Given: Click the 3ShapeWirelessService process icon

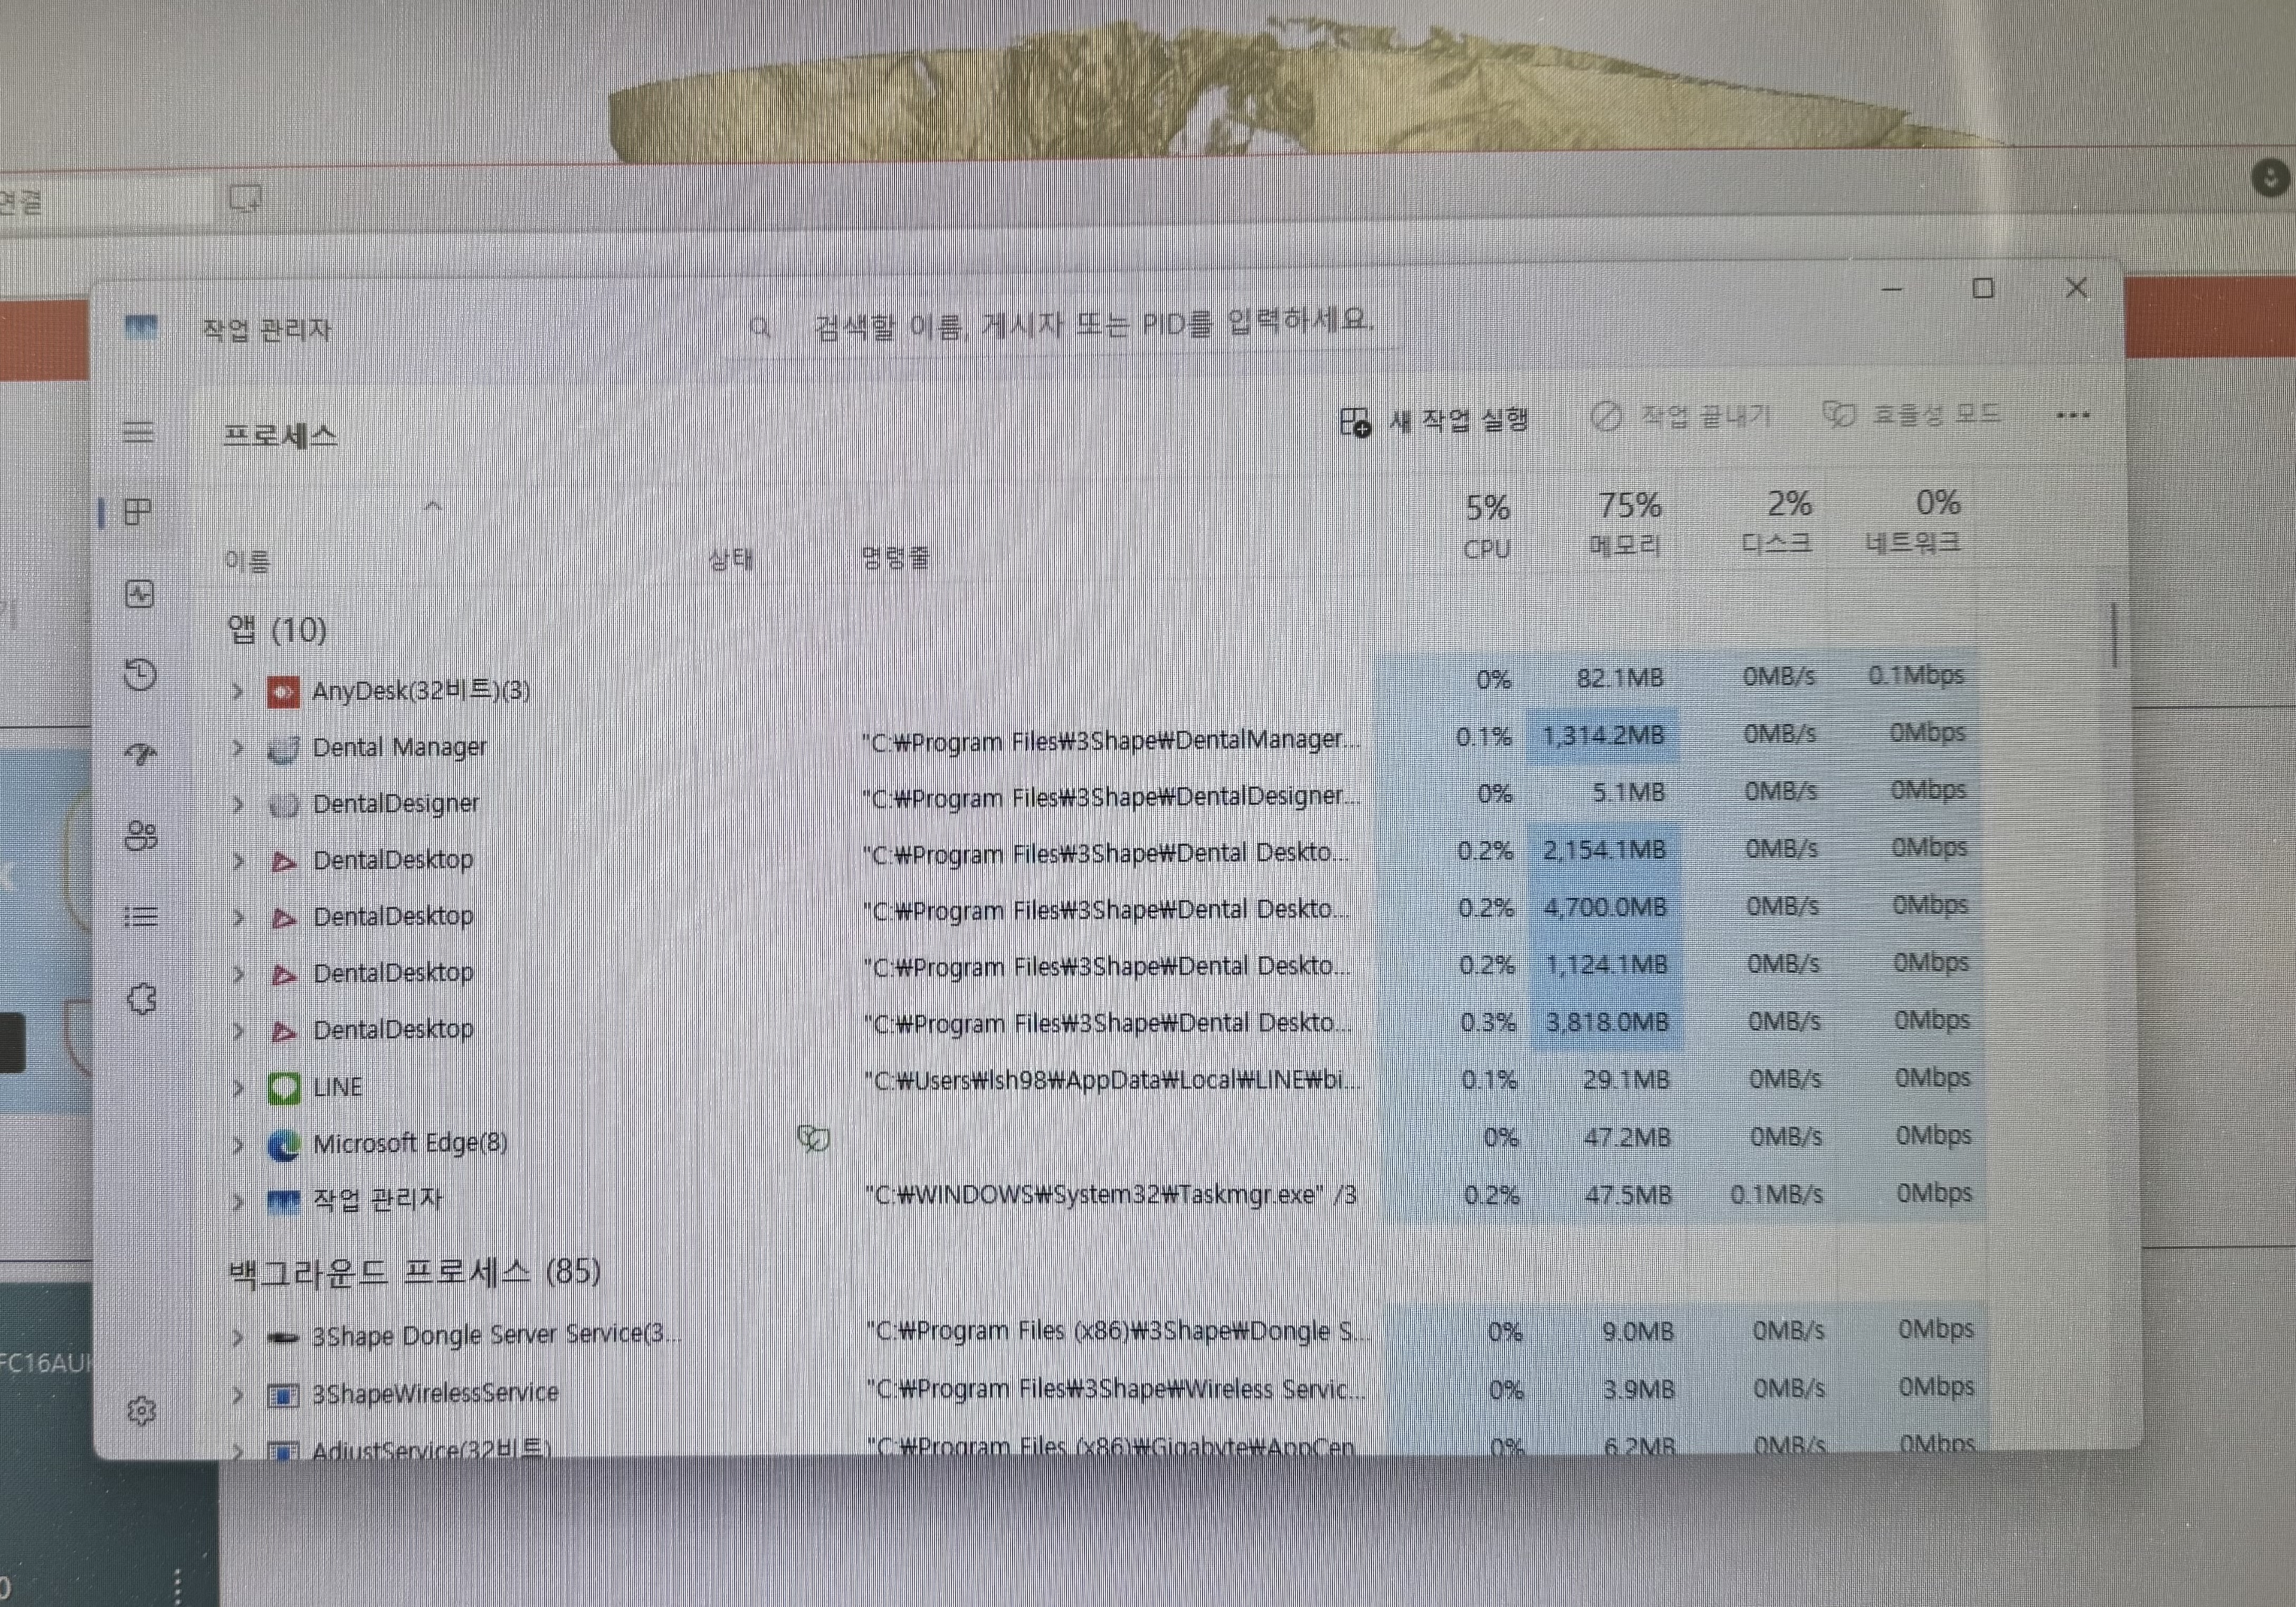Looking at the screenshot, I should pos(283,1394).
